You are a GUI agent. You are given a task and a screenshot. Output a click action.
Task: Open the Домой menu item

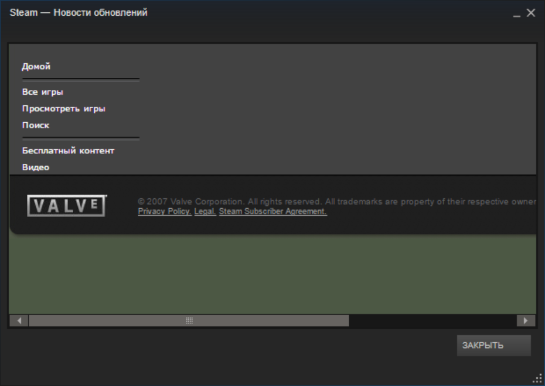pyautogui.click(x=36, y=66)
